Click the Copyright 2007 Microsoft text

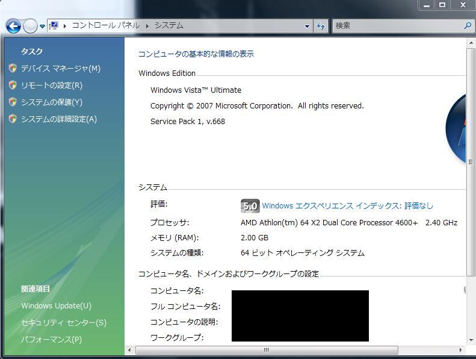click(257, 106)
